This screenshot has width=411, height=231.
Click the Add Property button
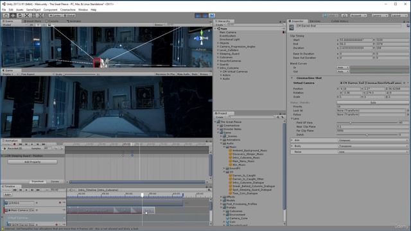33,162
